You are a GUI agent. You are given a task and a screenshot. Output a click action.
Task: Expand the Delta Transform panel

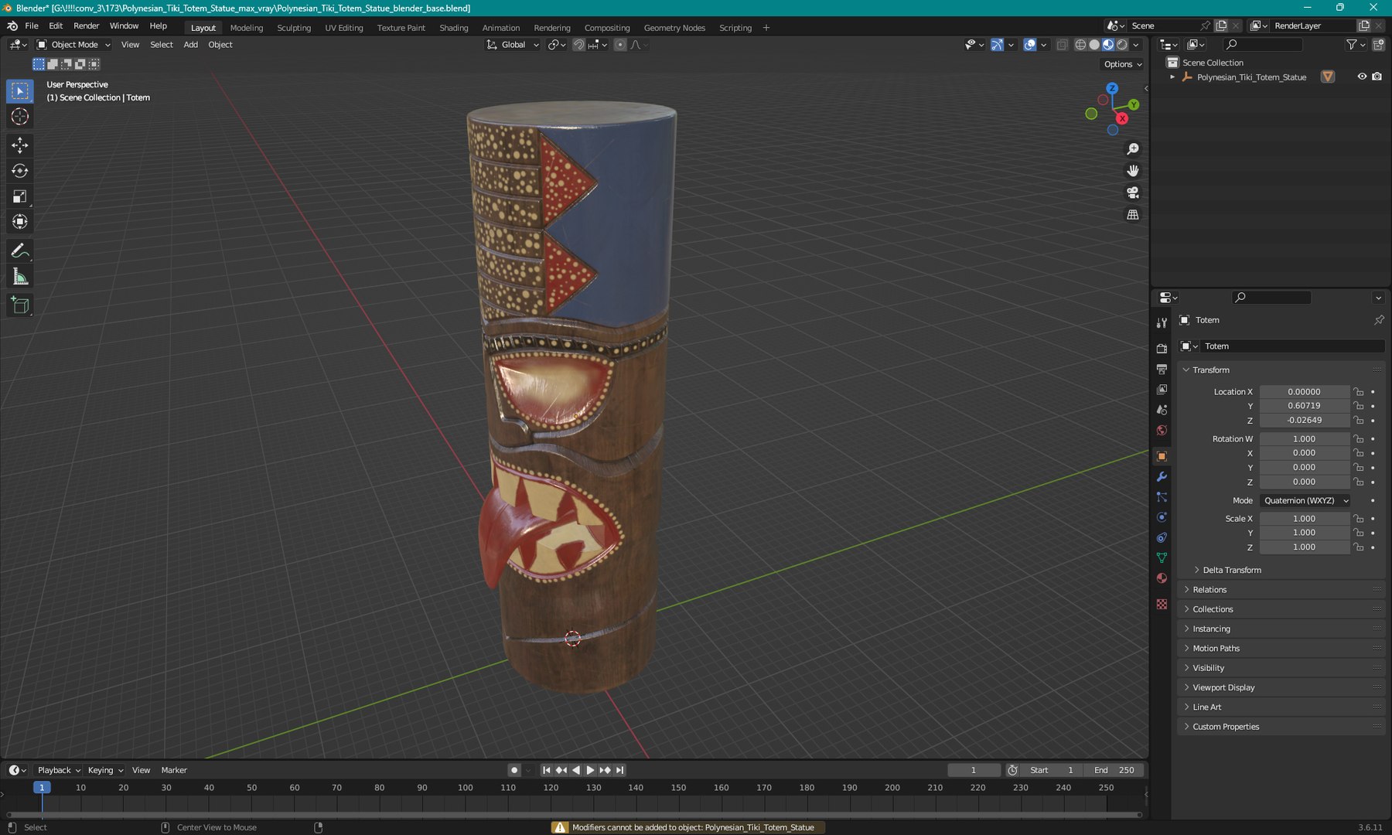click(1231, 571)
